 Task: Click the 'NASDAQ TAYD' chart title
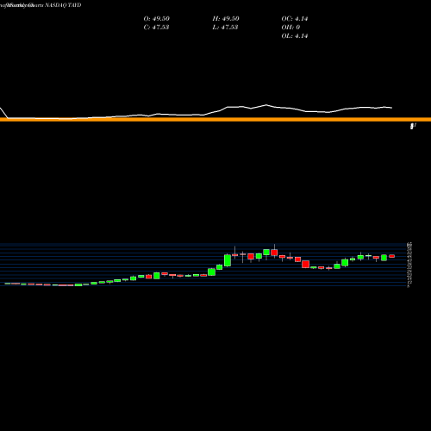(63, 5)
